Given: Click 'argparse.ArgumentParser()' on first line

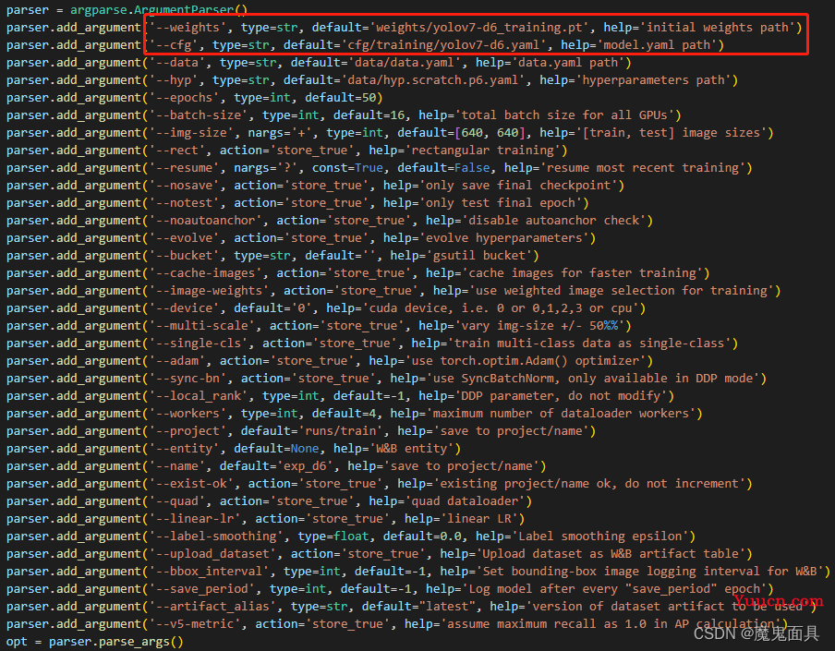Looking at the screenshot, I should click(x=159, y=9).
